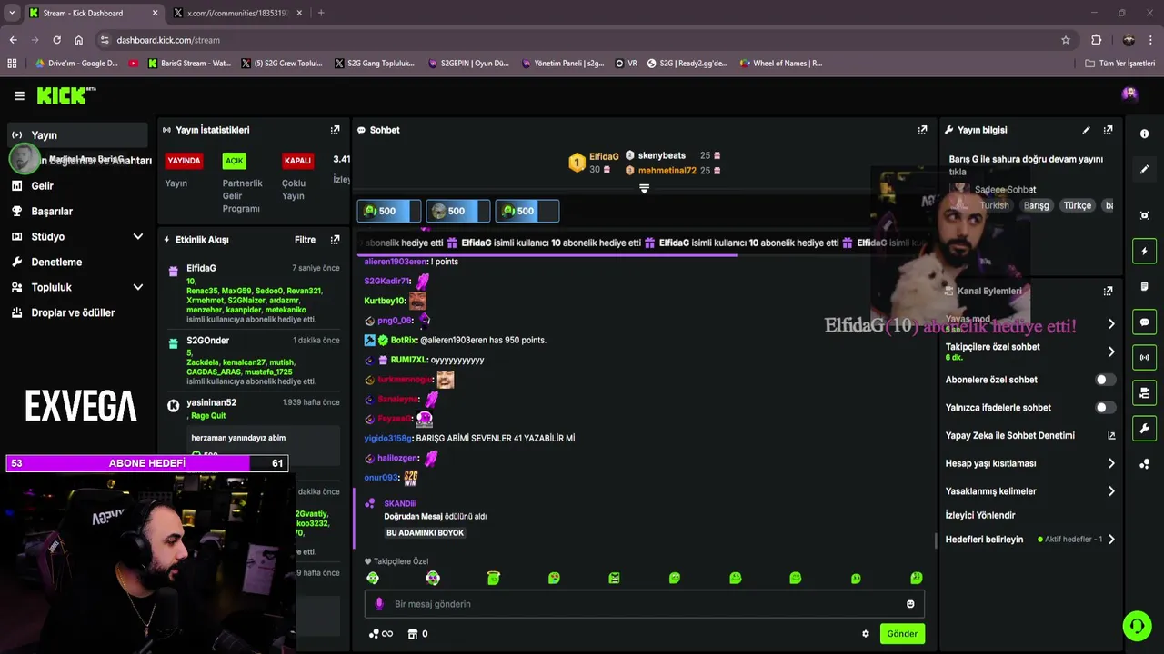1164x654 pixels.
Task: Click the purple microphone icon in message box
Action: click(x=379, y=604)
